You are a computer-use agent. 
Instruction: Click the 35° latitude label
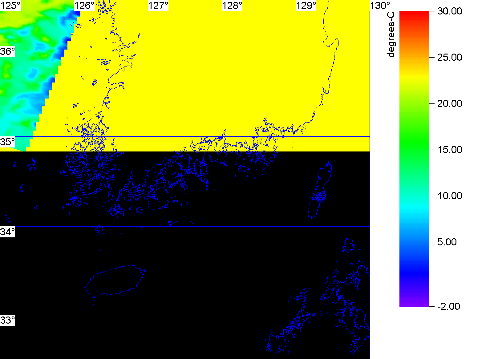coord(7,142)
